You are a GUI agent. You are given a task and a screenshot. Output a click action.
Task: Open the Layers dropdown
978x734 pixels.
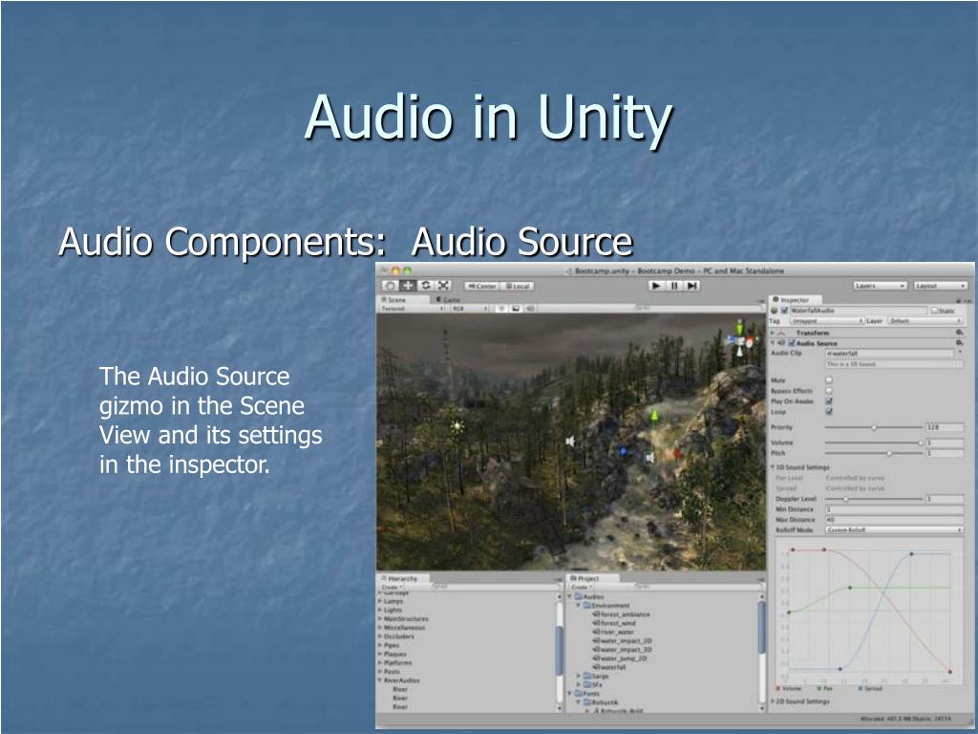coord(880,285)
